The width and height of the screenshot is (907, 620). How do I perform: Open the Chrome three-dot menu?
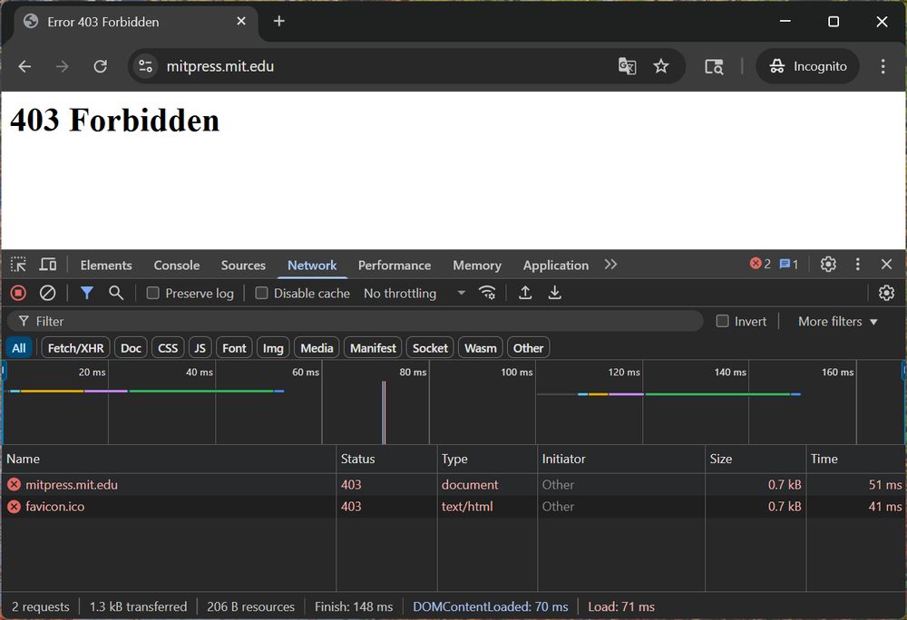tap(883, 66)
